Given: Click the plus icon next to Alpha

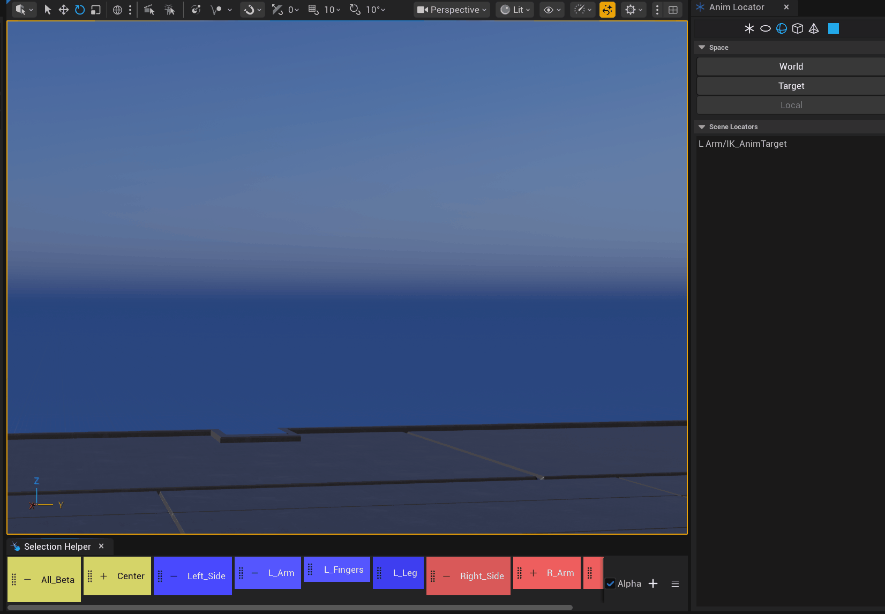Looking at the screenshot, I should coord(653,583).
